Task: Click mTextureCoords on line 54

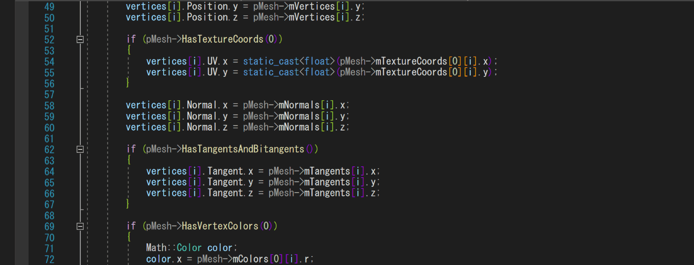Action: coord(411,61)
